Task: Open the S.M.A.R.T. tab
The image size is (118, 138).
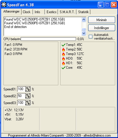Action: [67, 12]
